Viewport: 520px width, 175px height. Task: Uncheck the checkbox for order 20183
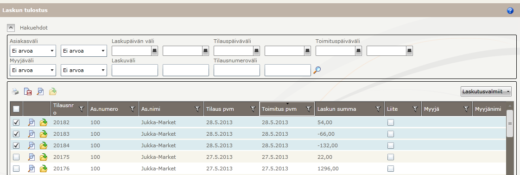point(16,134)
